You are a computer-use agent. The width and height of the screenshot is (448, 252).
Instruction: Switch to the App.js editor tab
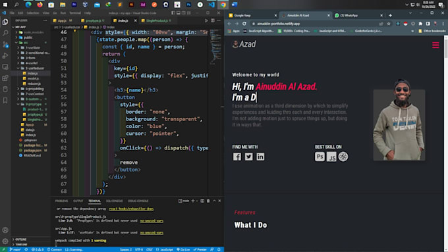tap(63, 20)
